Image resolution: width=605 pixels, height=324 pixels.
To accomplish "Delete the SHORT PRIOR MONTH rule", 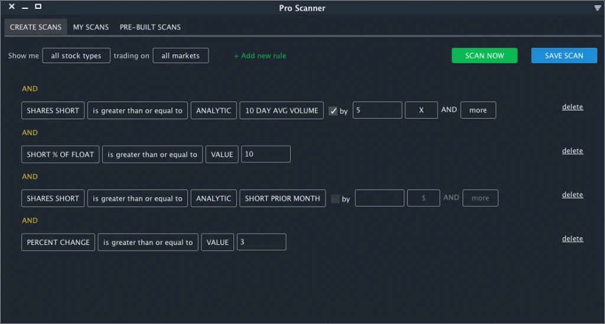I will (x=573, y=195).
